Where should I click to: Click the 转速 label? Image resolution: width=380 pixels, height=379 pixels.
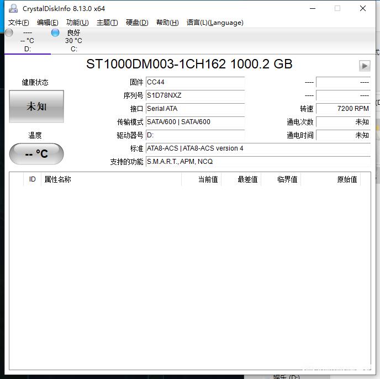coord(307,109)
